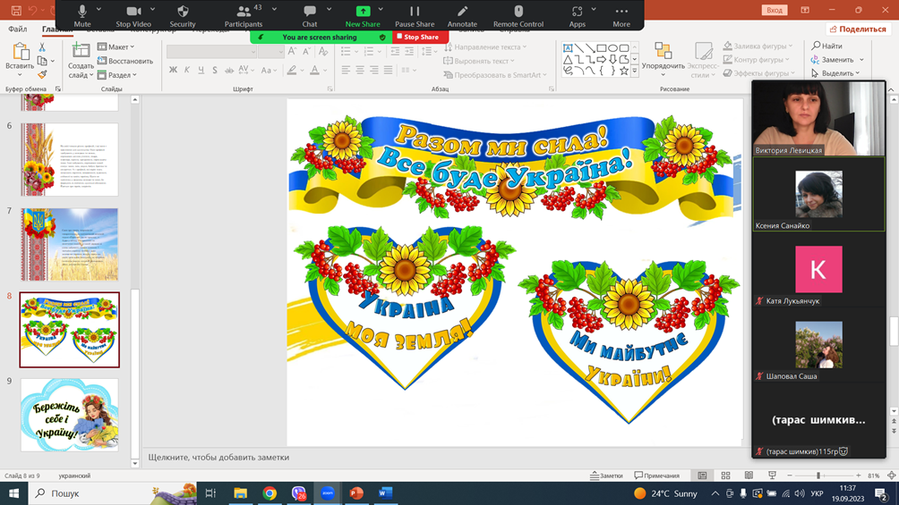This screenshot has height=505, width=899.
Task: Pause the screen share
Action: (415, 15)
